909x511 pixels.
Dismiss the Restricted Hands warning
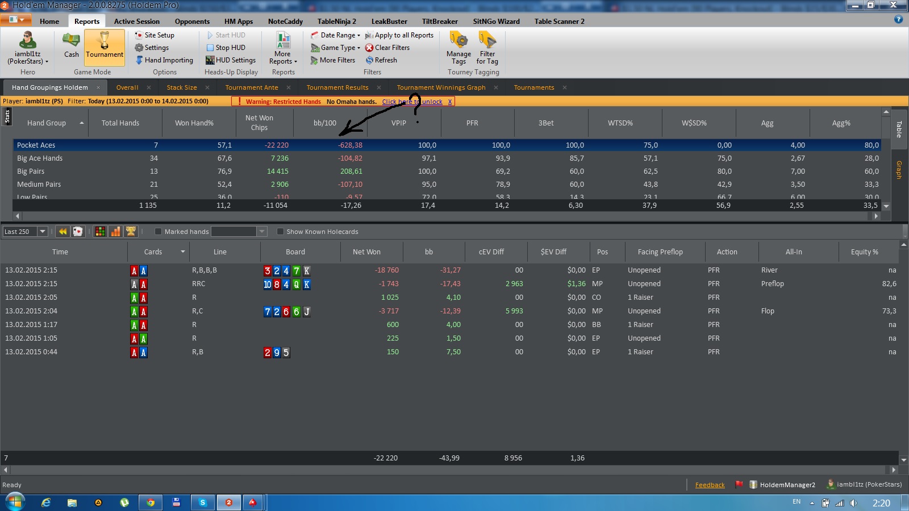[x=450, y=102]
